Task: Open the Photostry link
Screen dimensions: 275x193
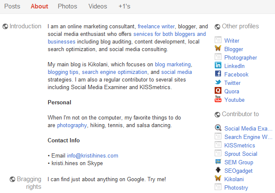Action: tap(236, 188)
